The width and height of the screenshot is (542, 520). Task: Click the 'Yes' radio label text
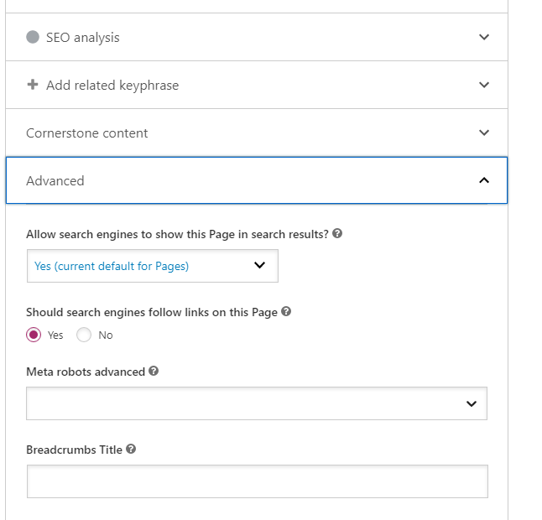pos(55,335)
